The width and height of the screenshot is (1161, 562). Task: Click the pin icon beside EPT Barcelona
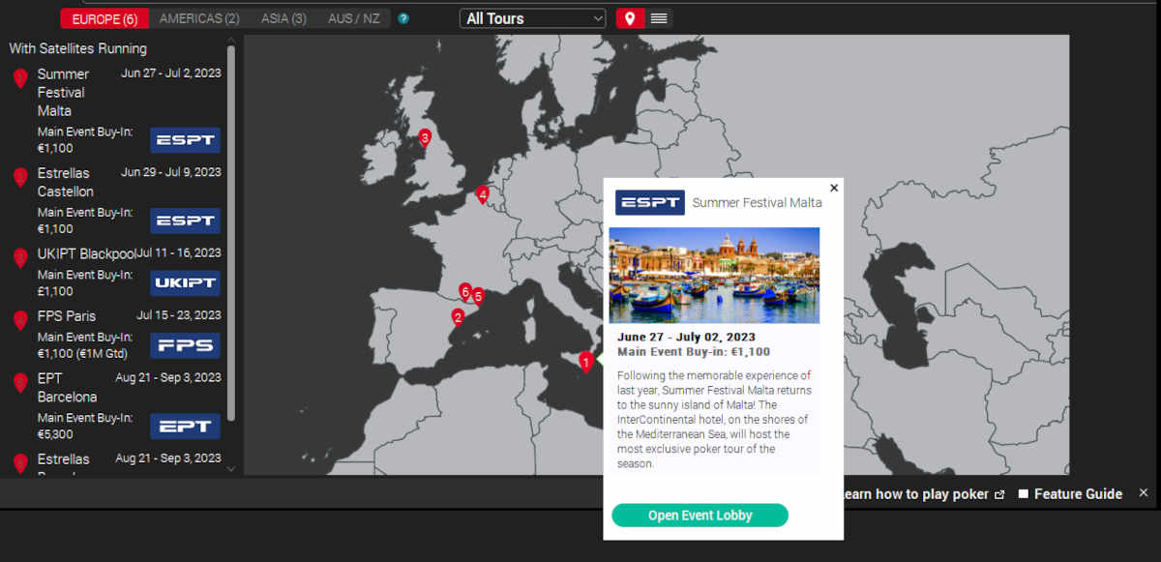[x=20, y=382]
